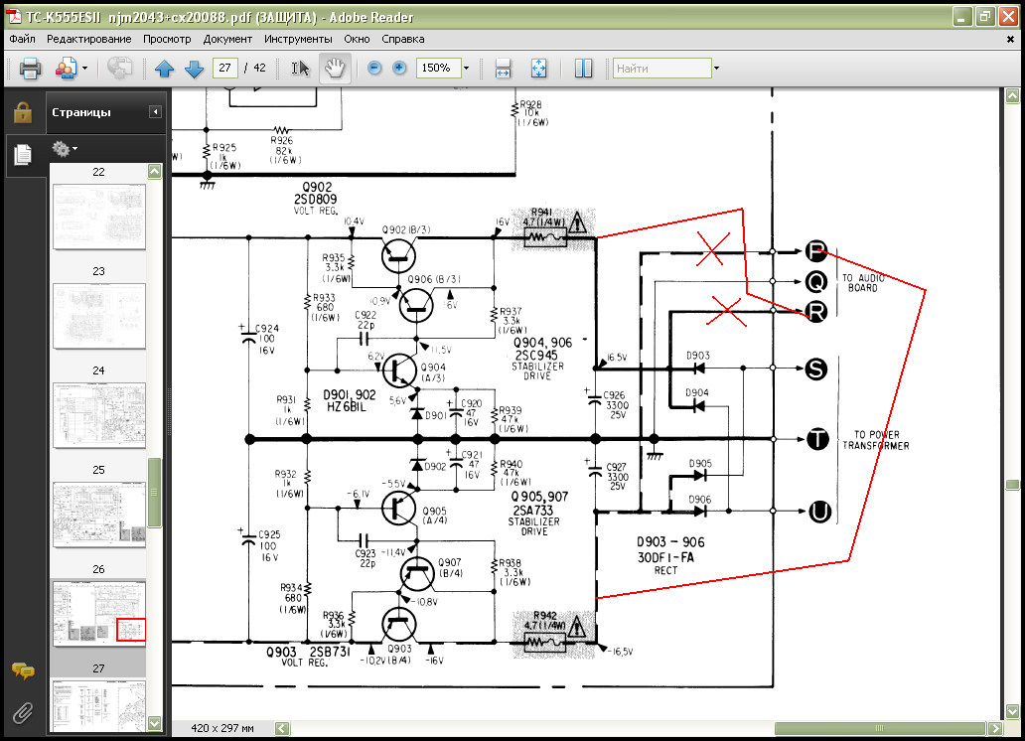
Task: Collapse the Страницы panel with arrow button
Action: tap(155, 112)
